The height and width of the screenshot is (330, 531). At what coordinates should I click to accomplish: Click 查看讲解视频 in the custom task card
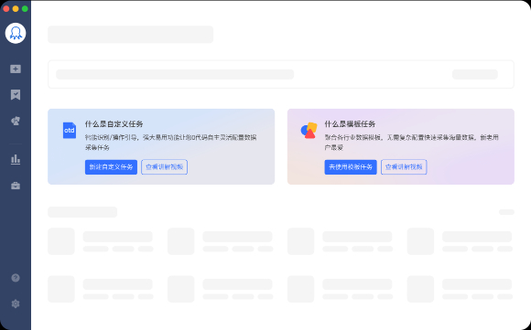pos(164,167)
